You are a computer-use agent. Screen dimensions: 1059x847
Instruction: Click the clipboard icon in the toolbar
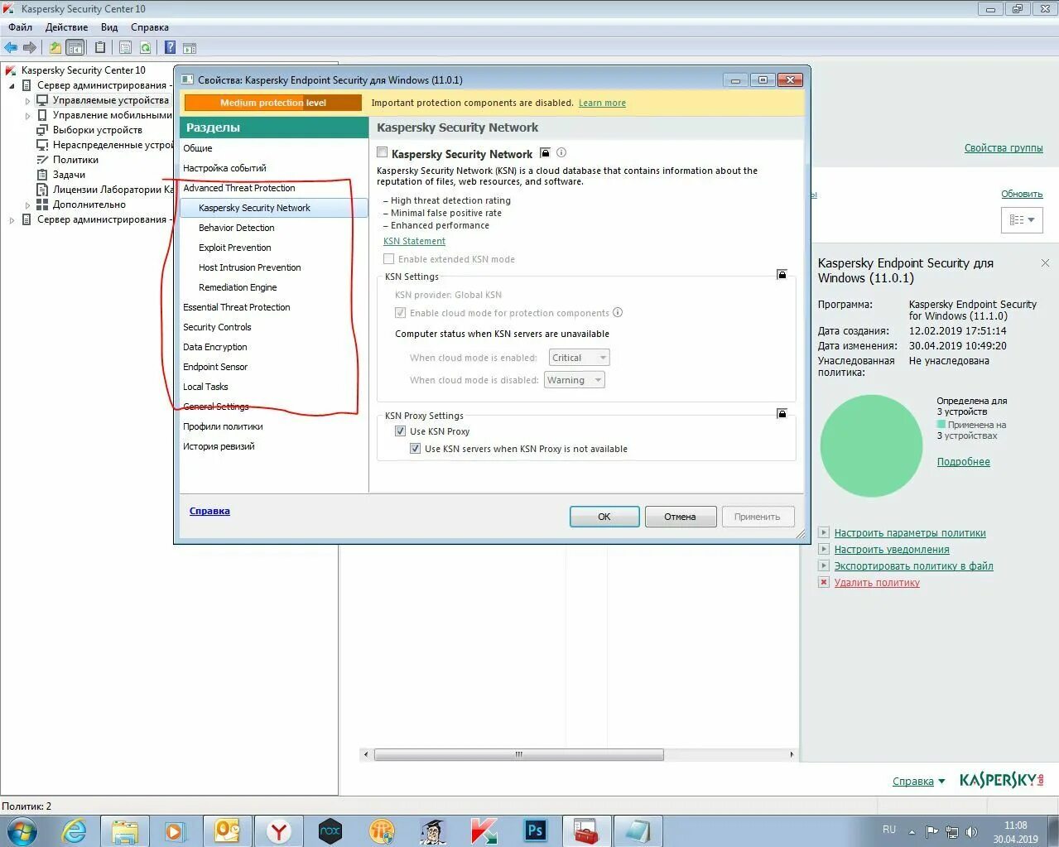click(x=100, y=48)
